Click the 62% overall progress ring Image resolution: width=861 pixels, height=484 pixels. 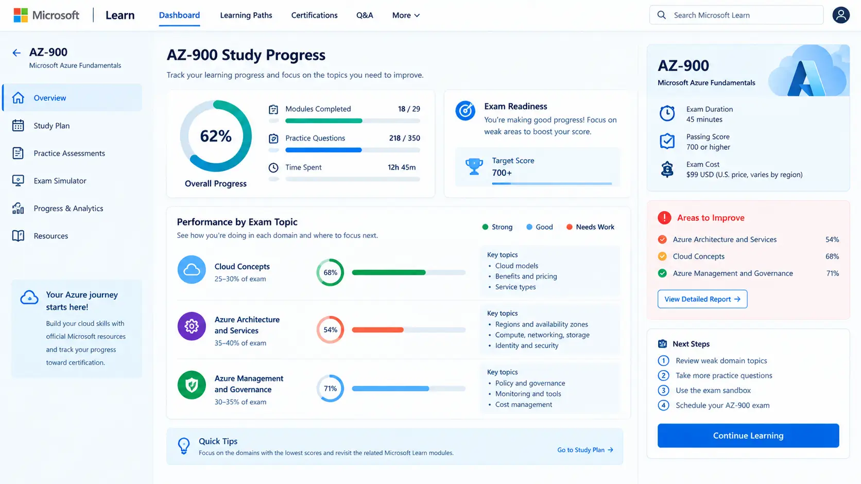[216, 136]
